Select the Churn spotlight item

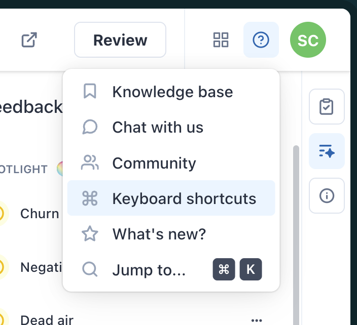40,214
